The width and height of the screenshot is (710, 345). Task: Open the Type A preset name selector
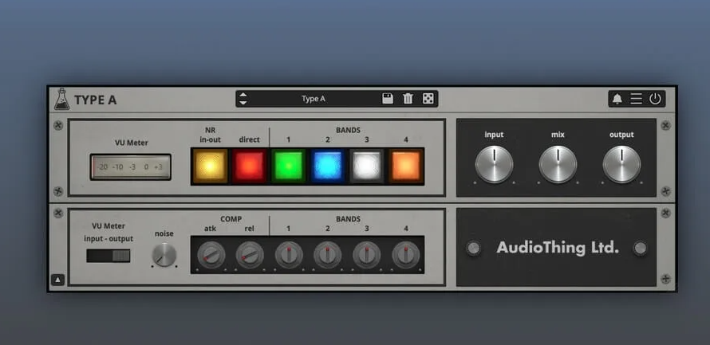point(314,99)
